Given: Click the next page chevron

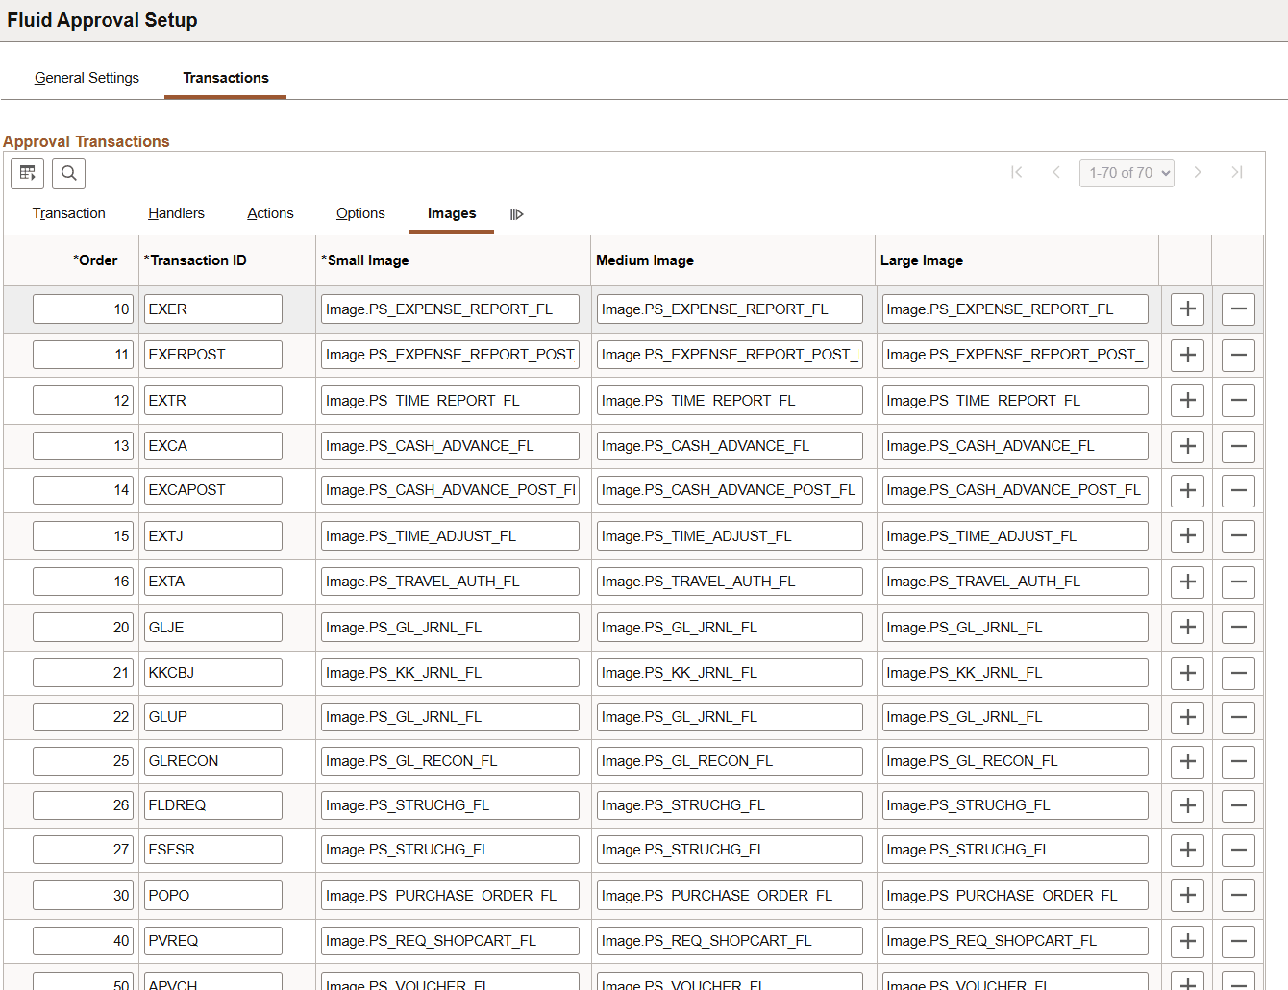Looking at the screenshot, I should coord(1198,172).
